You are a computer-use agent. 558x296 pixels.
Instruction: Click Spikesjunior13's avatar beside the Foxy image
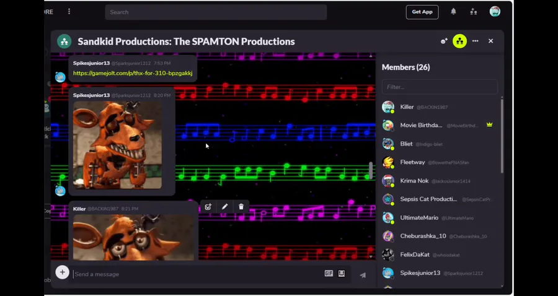click(60, 191)
